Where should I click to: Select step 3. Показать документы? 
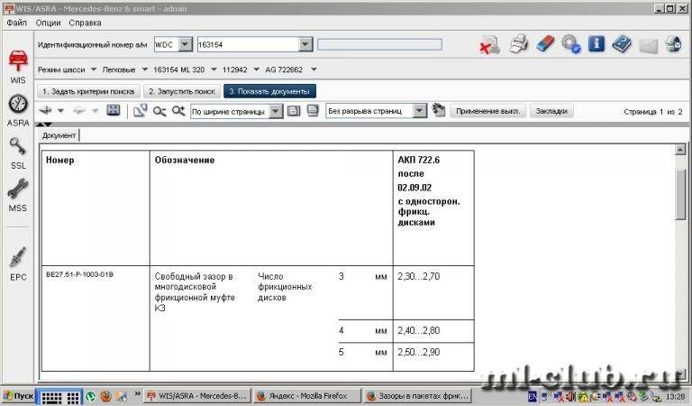(x=269, y=91)
